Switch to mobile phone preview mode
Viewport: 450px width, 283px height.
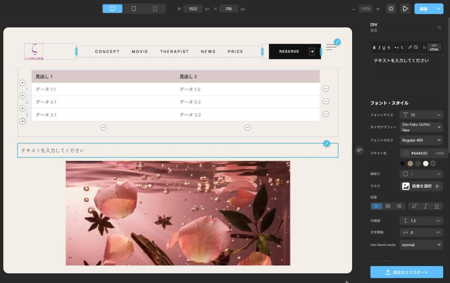155,9
